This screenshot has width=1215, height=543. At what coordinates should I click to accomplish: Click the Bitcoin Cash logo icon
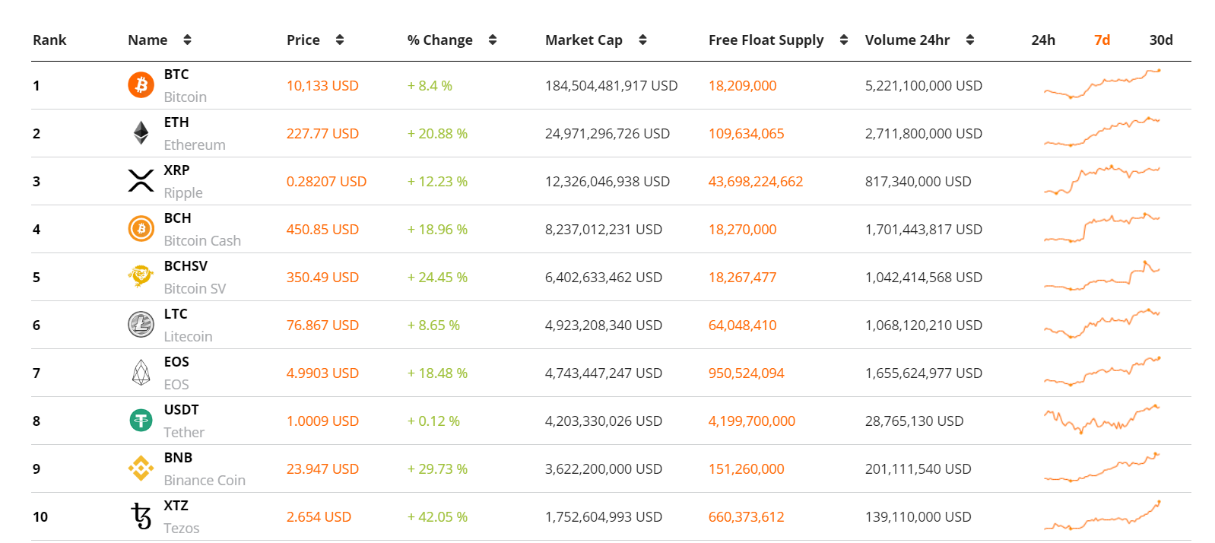[x=141, y=229]
